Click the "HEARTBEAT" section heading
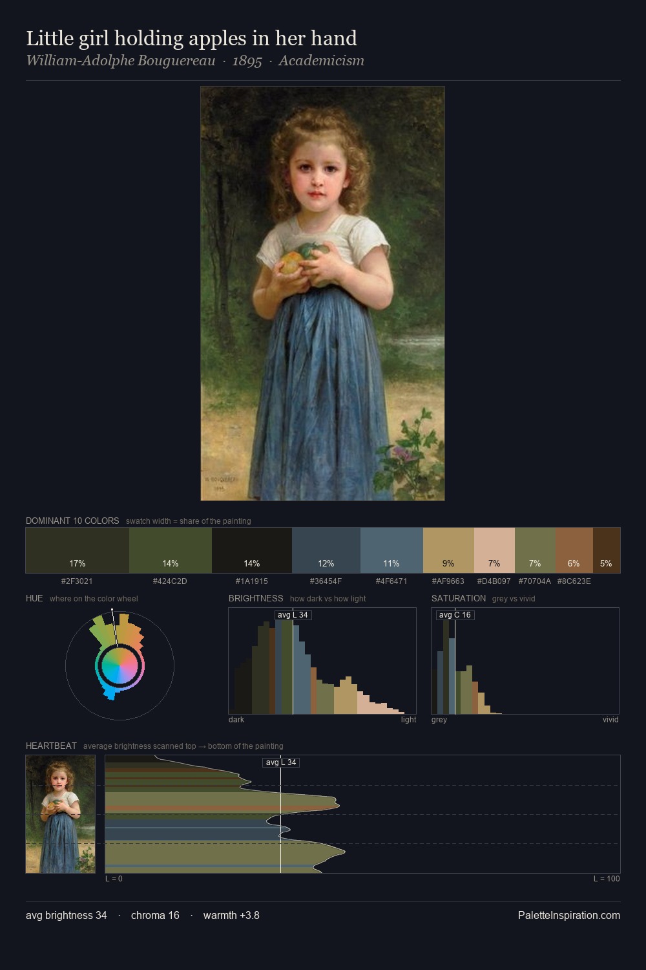646x970 pixels. tap(51, 746)
